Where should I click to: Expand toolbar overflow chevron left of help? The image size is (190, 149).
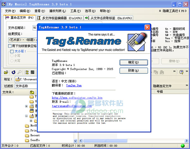[x=174, y=71]
